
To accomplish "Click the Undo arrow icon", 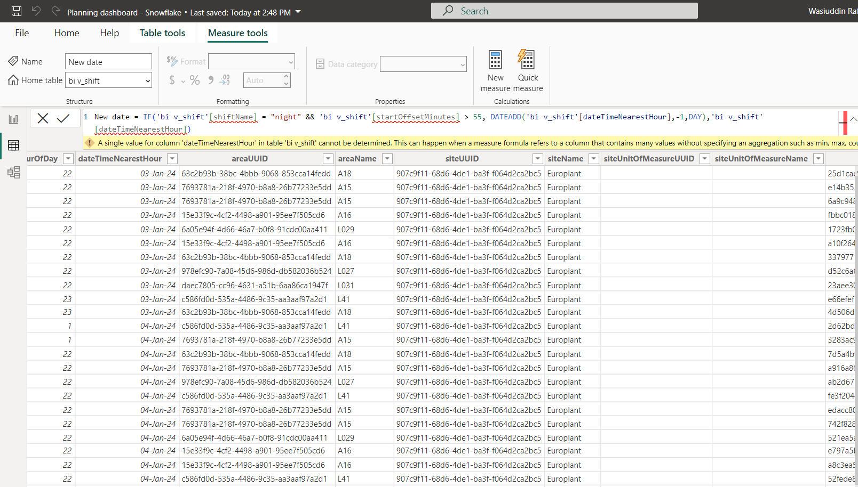I will (36, 11).
